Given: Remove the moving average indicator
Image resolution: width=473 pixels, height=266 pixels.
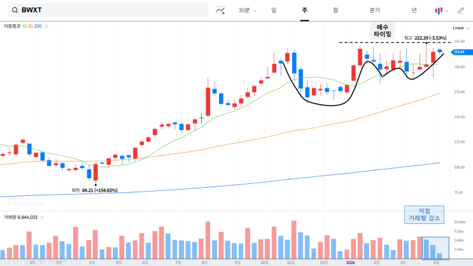Looking at the screenshot, I should tap(46, 26).
